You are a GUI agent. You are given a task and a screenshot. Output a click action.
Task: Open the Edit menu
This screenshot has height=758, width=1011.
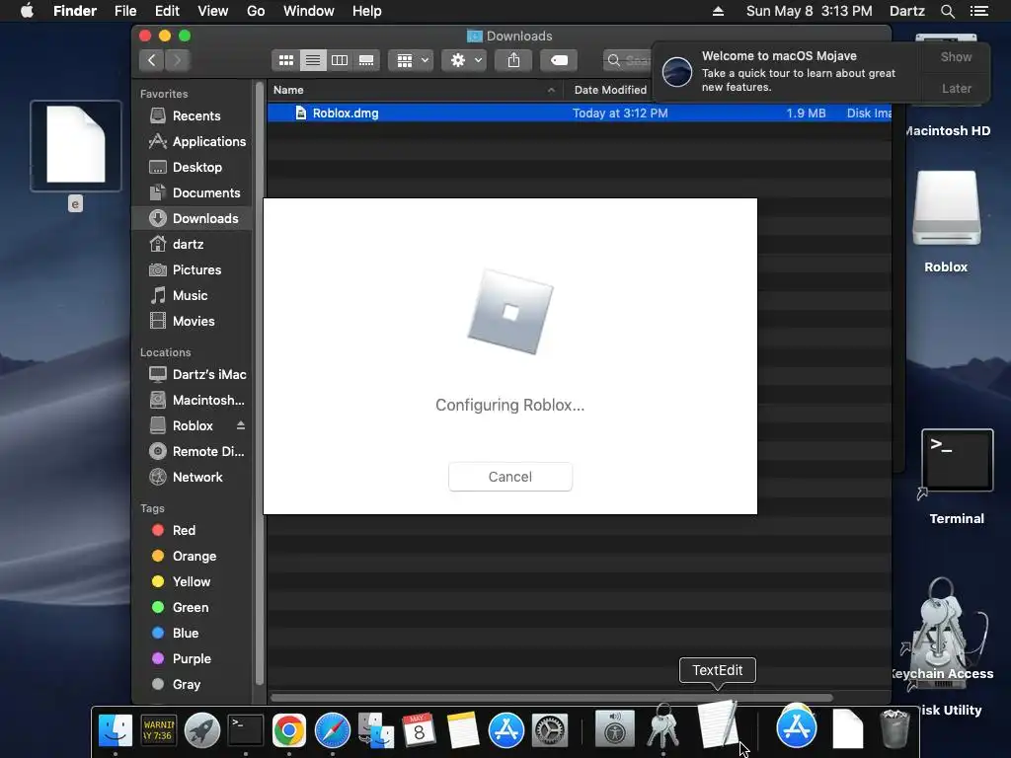(x=167, y=11)
